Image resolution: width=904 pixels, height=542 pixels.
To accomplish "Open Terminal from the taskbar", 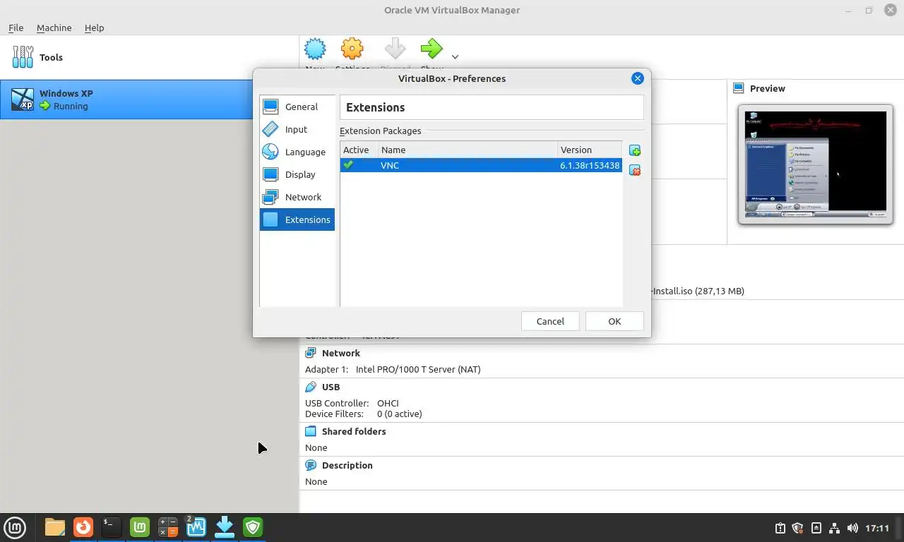I will [112, 527].
